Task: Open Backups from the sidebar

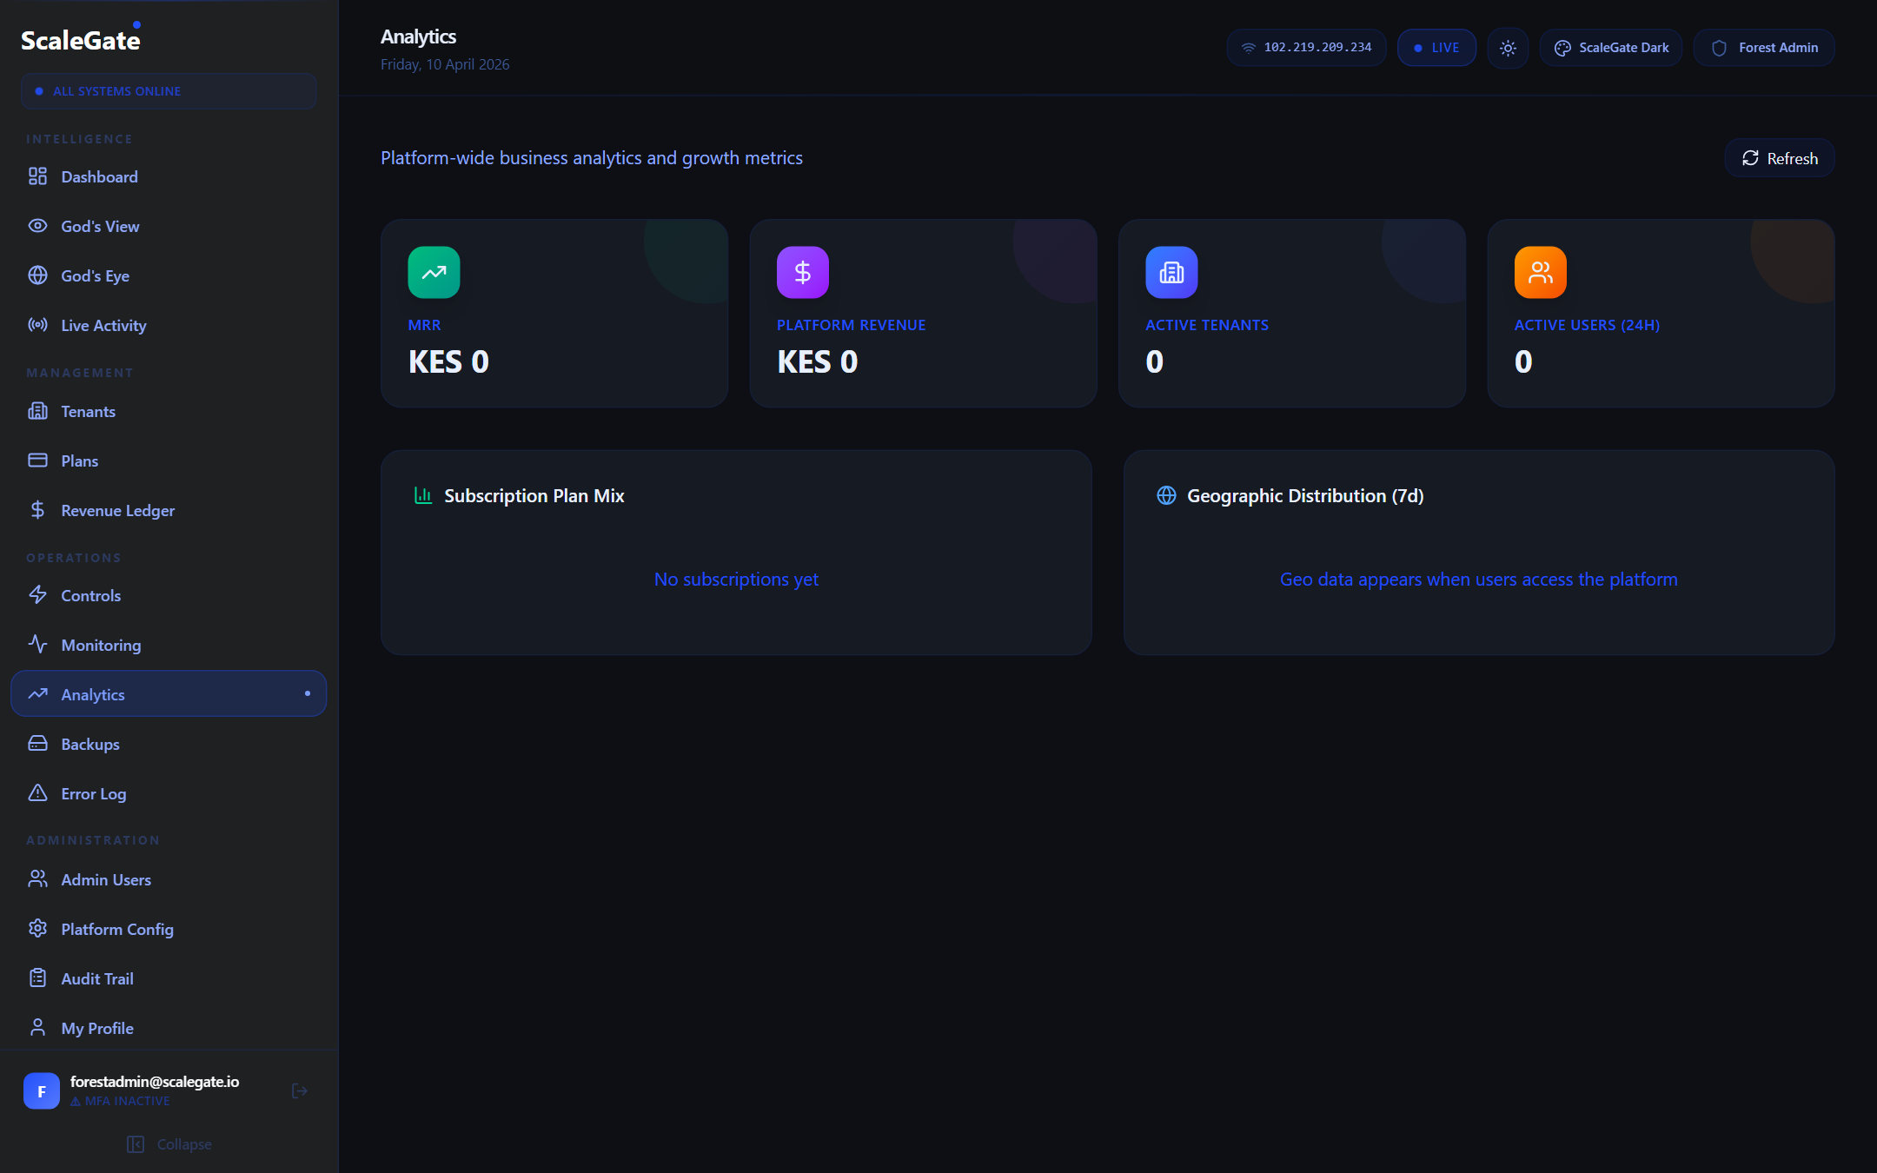Action: point(90,744)
